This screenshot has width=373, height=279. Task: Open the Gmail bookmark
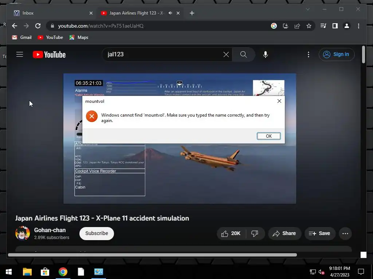21,37
